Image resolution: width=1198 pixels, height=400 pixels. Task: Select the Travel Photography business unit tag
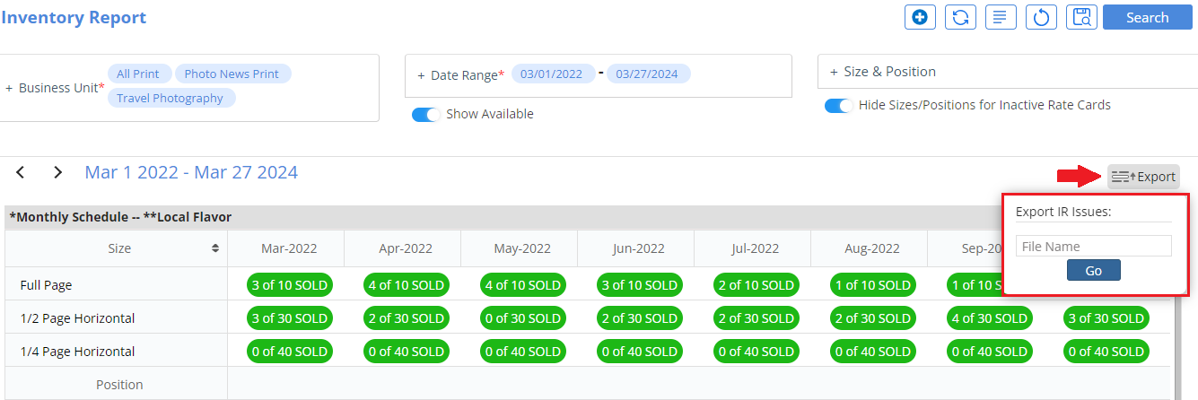(x=171, y=98)
